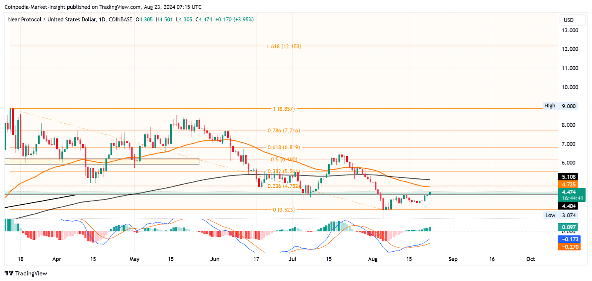
Task: Click the +0.170 (+3.95%) change value
Action: pyautogui.click(x=234, y=19)
